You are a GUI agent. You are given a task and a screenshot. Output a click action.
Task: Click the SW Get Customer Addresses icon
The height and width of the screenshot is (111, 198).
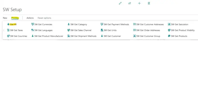(135, 24)
